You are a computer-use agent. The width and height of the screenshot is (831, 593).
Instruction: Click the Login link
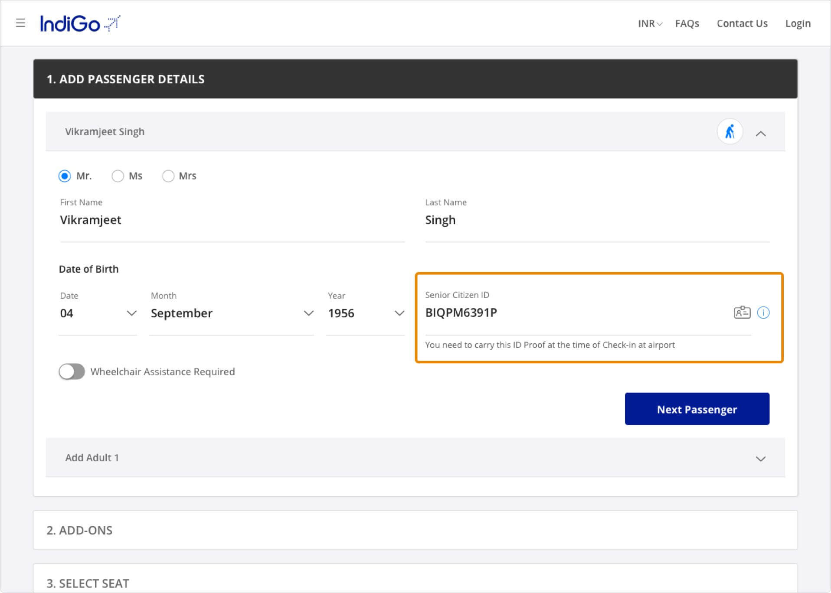coord(798,24)
